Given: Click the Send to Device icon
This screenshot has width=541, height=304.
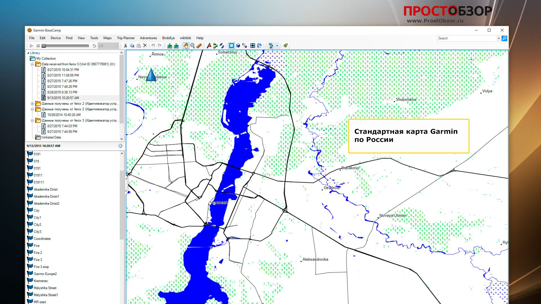Looking at the screenshot, I should coord(170,46).
